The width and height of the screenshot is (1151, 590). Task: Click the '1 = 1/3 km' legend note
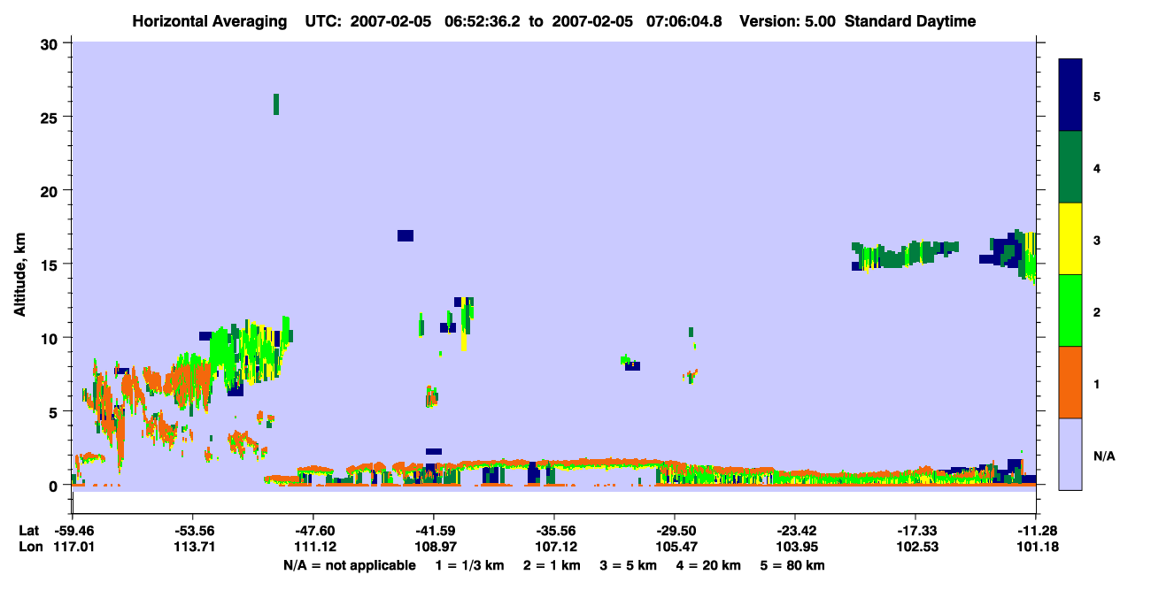[467, 565]
